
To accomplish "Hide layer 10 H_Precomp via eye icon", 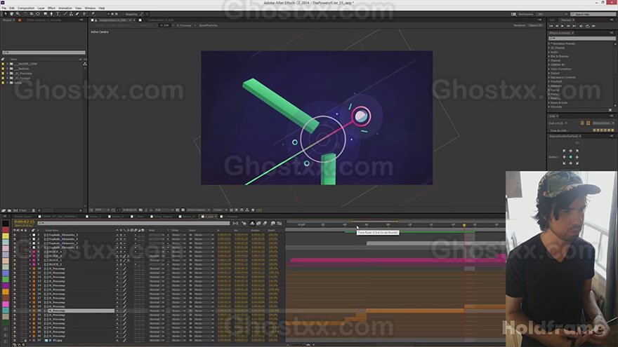I will pyautogui.click(x=15, y=268).
